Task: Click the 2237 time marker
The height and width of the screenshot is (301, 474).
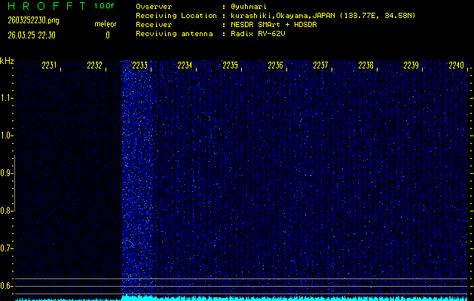Action: 321,65
